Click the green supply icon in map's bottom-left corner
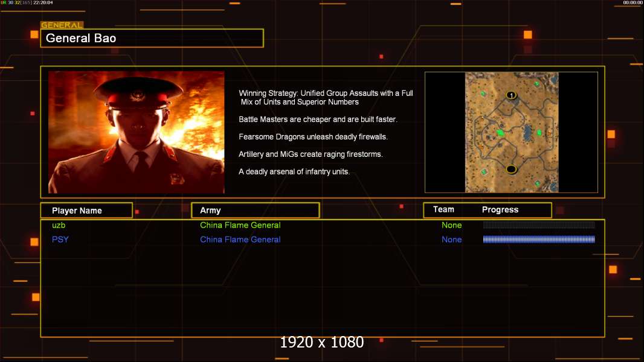This screenshot has width=644, height=362. 485,171
